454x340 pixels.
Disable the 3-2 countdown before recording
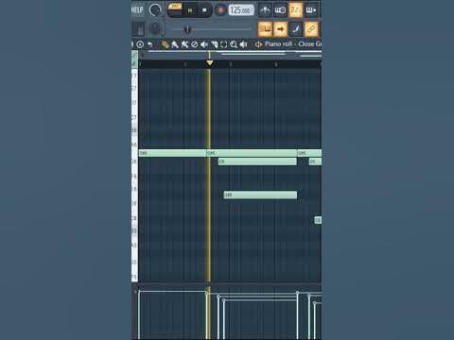[x=295, y=10]
